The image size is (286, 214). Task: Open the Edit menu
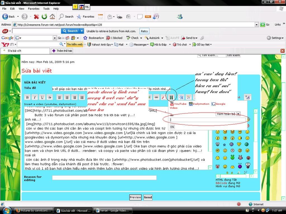12,9
